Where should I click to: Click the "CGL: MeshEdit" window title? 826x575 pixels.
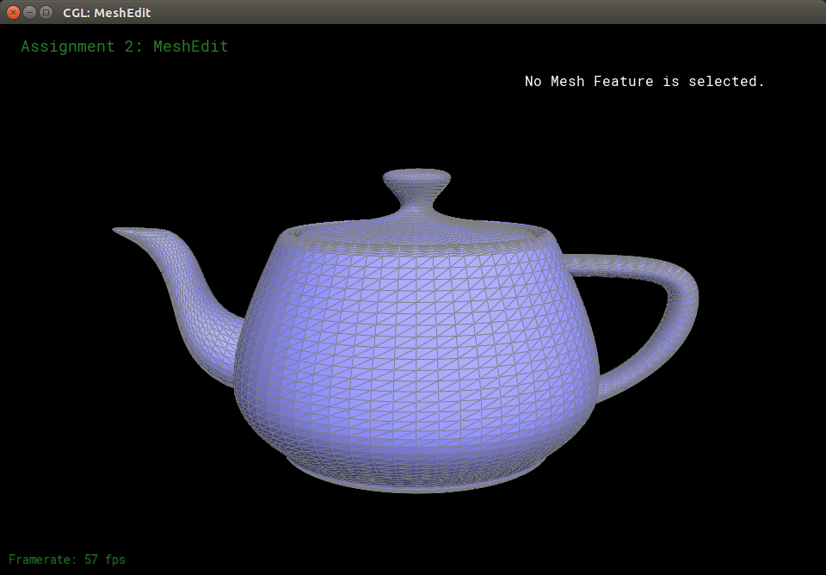(x=107, y=13)
